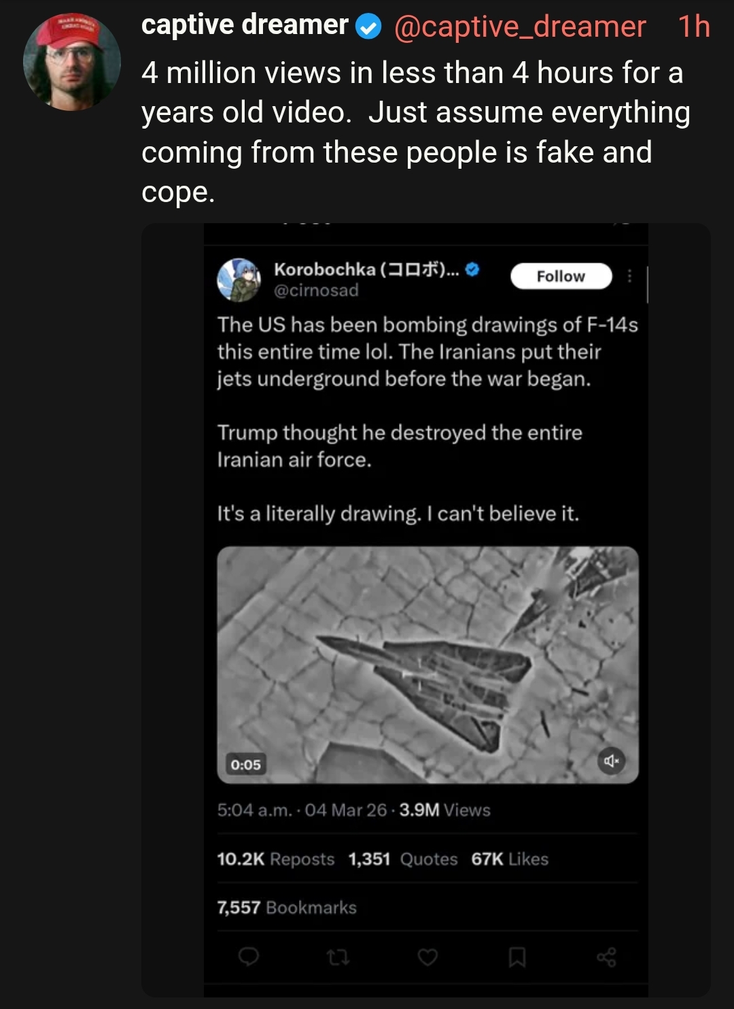Open the reply comment bubble icon
Viewport: 734px width, 1009px height.
[x=249, y=957]
